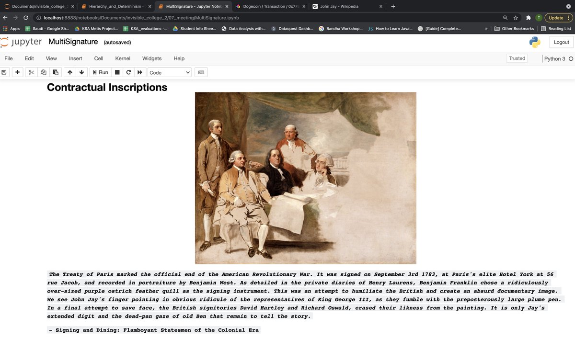Open the Chrome profile avatar
This screenshot has width=575, height=339.
tap(539, 18)
